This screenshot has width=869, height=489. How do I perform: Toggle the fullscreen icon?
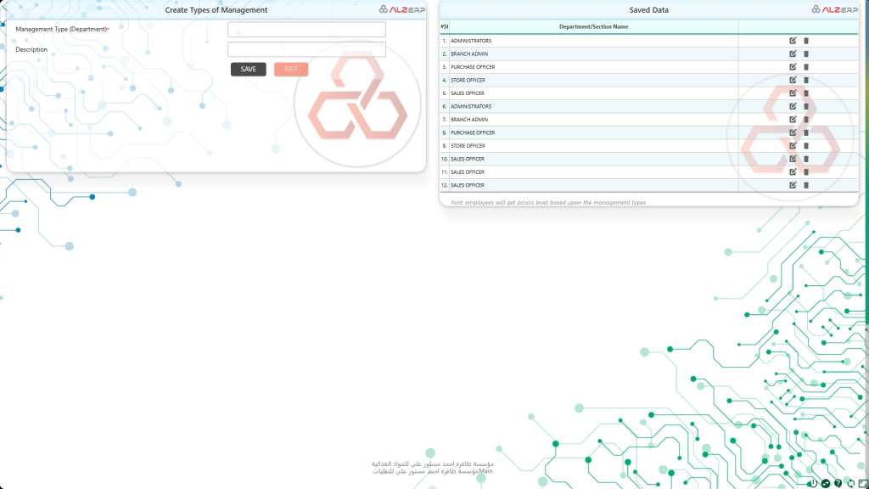click(863, 483)
